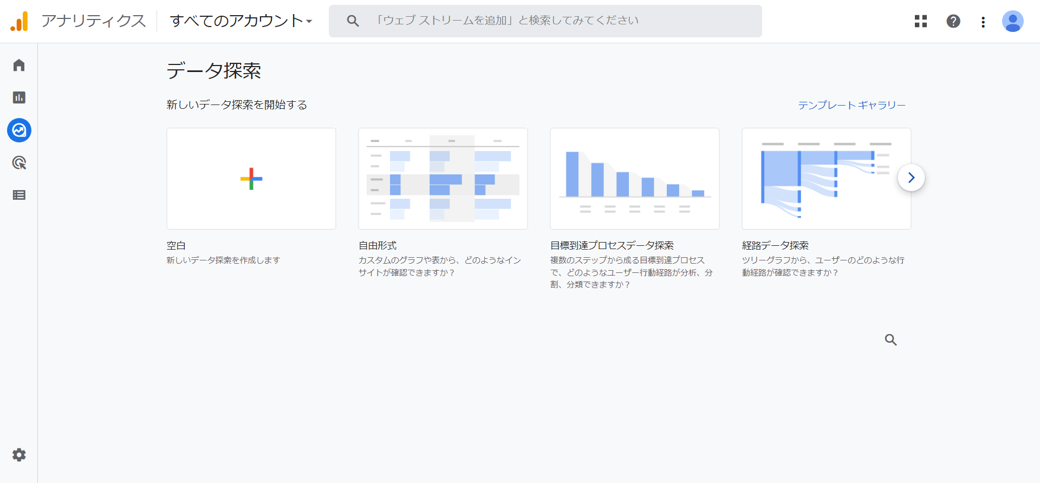The image size is (1040, 483).
Task: Open the Reports bar chart icon
Action: [x=19, y=97]
